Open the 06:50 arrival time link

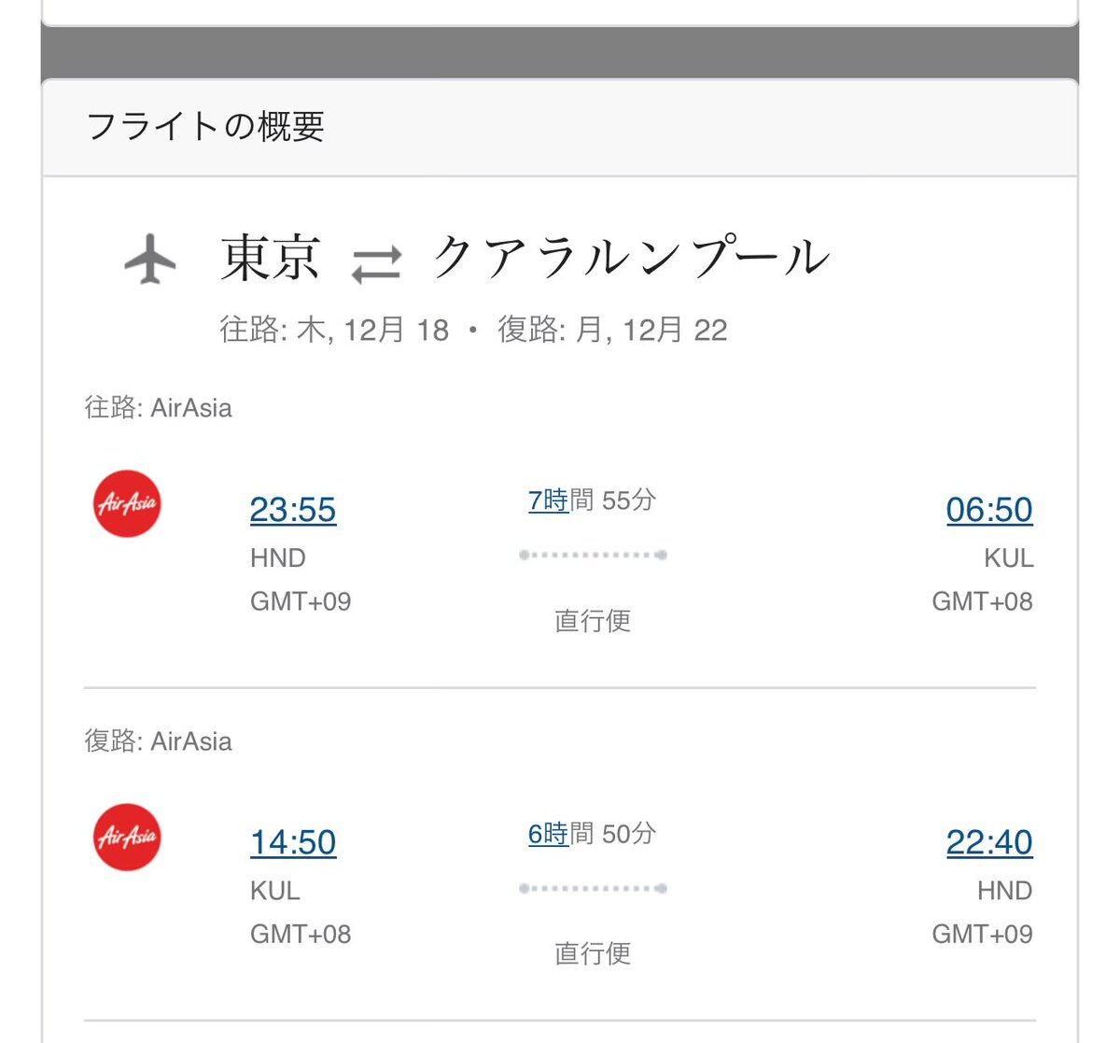[x=988, y=510]
